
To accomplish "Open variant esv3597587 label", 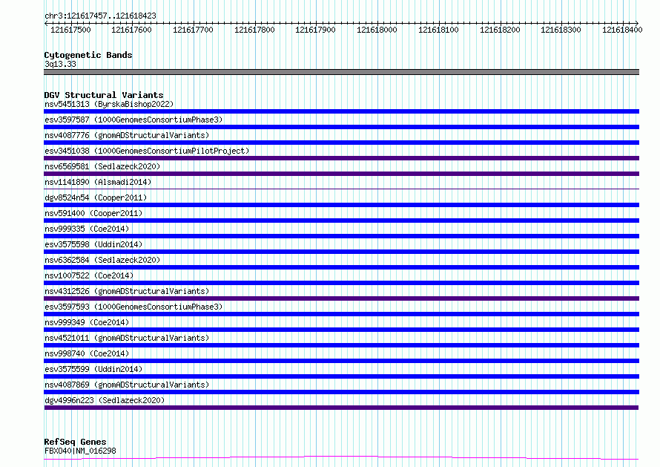I will [133, 120].
